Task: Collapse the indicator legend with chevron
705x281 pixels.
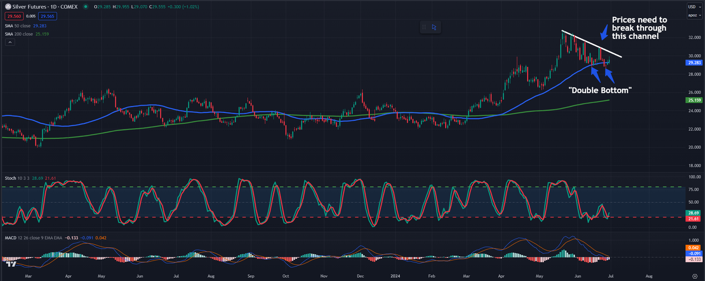Action: click(9, 43)
